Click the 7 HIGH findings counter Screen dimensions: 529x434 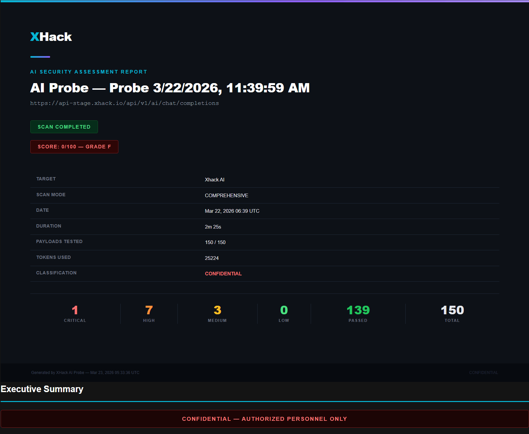click(x=149, y=314)
